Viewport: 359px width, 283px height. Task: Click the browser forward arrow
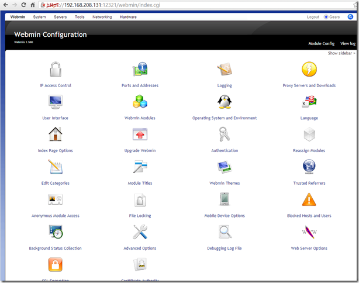(x=15, y=5)
